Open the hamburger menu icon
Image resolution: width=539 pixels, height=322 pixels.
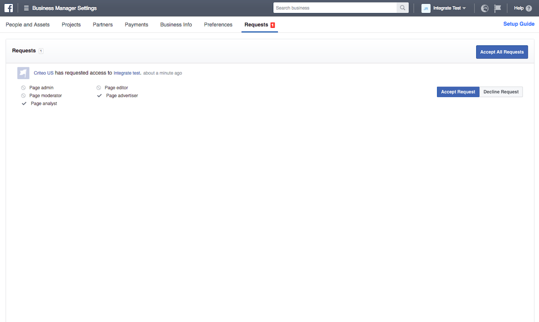click(x=26, y=8)
